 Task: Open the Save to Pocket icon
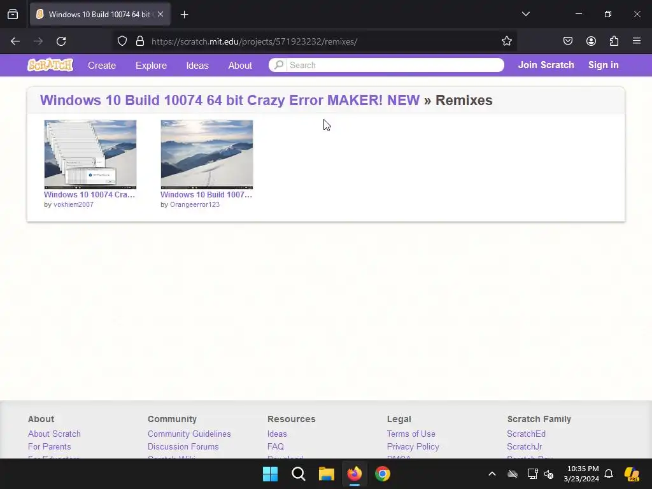567,41
